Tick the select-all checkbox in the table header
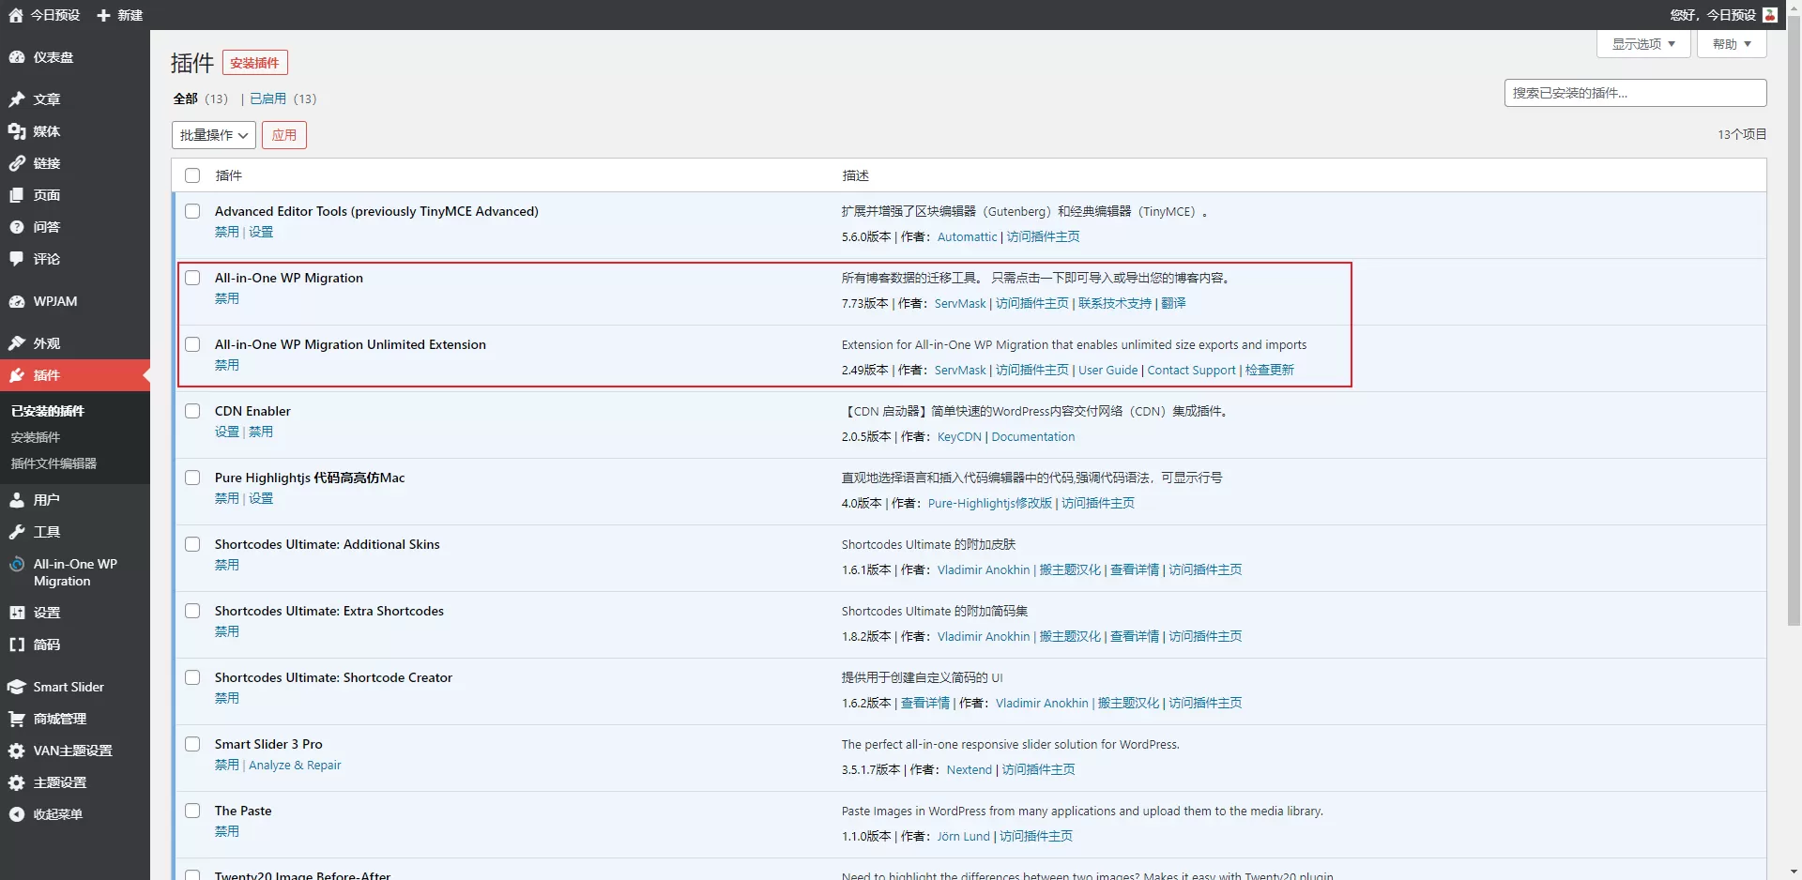 [x=192, y=175]
